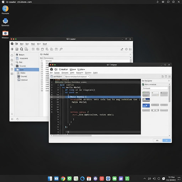Viewport: 182px width, 182px height.
Task: Click the white button beside the blue button
Action: [x=157, y=140]
